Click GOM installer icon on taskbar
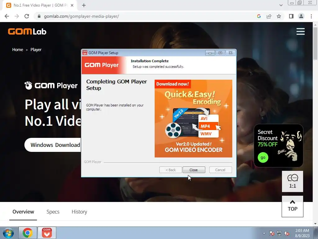The height and width of the screenshot is (239, 318). 47,233
